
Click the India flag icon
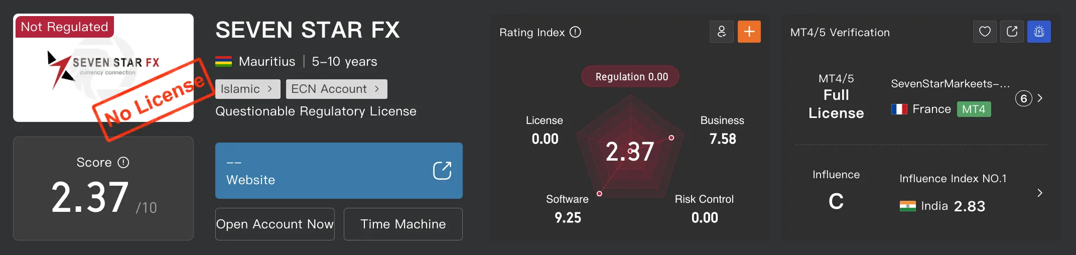click(908, 206)
